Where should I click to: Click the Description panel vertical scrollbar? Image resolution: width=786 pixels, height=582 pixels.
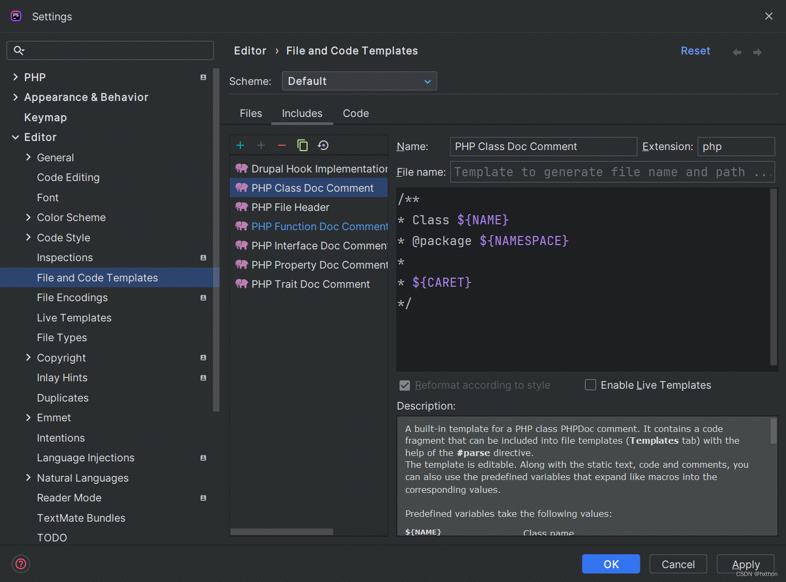coord(773,431)
